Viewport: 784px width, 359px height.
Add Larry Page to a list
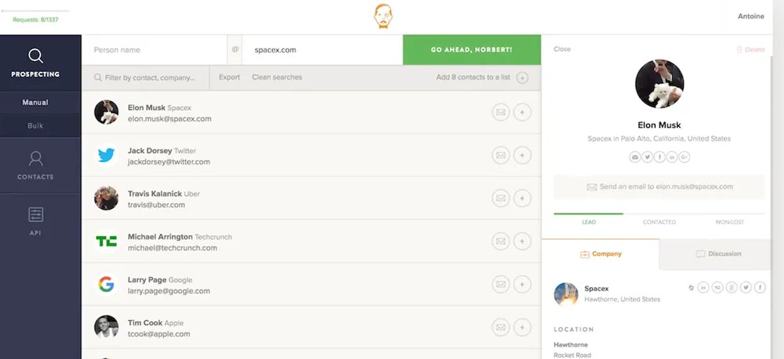521,285
